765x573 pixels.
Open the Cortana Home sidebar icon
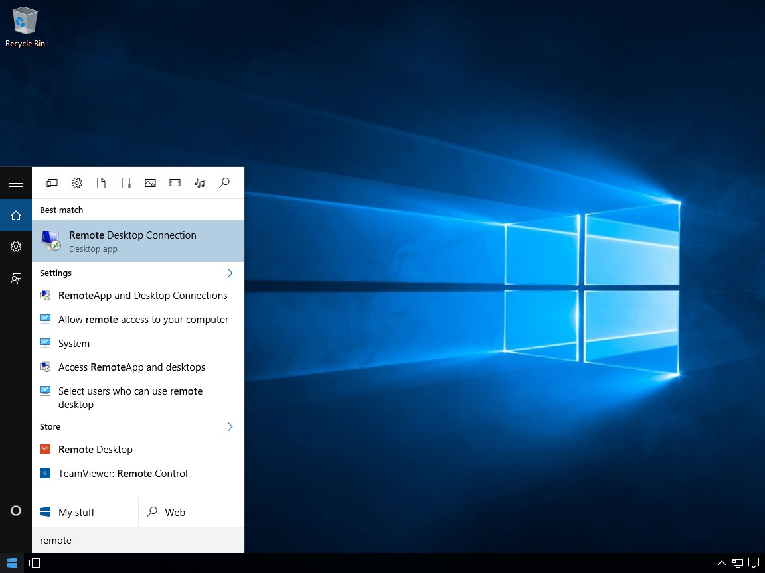pyautogui.click(x=16, y=215)
